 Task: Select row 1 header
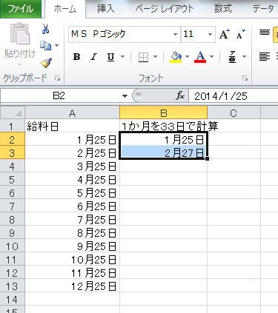pyautogui.click(x=13, y=127)
